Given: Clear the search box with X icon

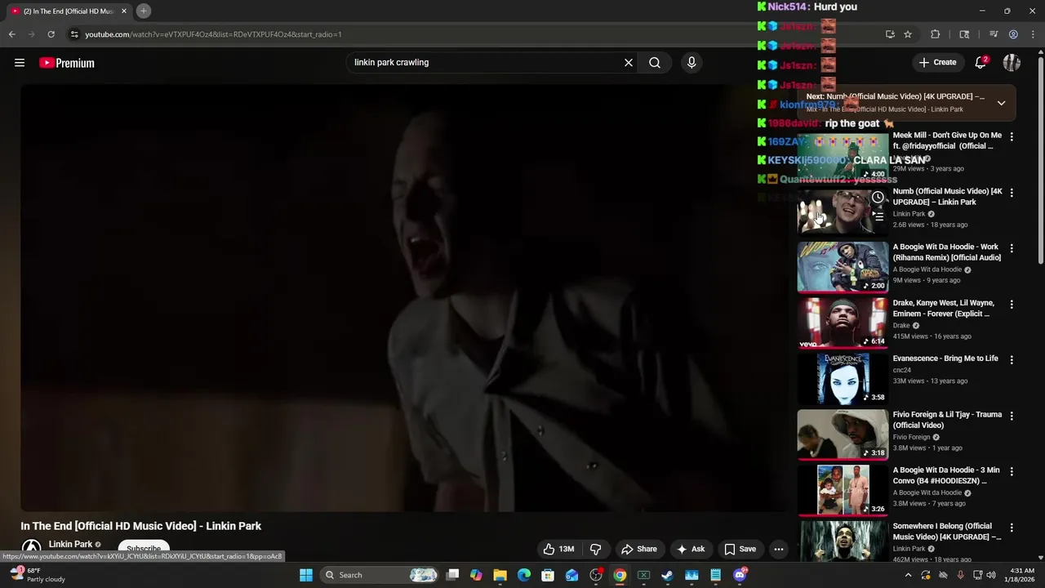Looking at the screenshot, I should pos(629,63).
